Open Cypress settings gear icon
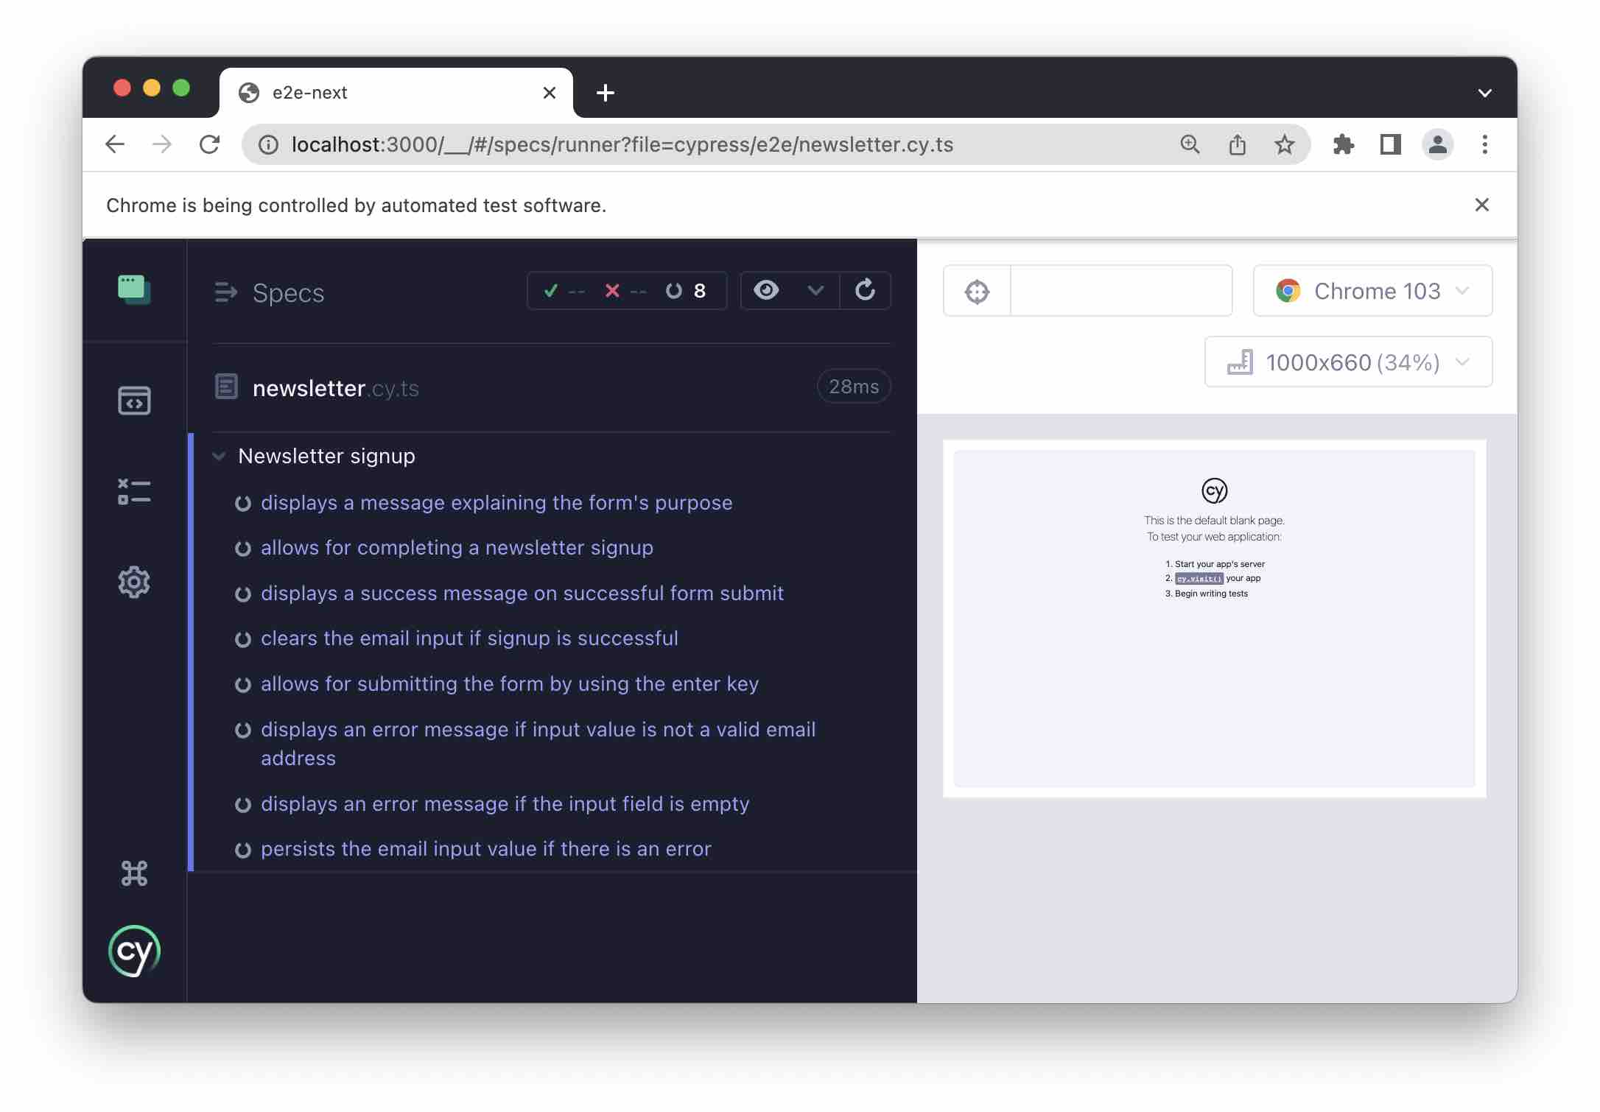 pos(134,582)
